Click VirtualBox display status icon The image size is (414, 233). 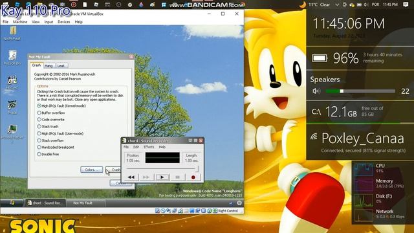[192, 211]
